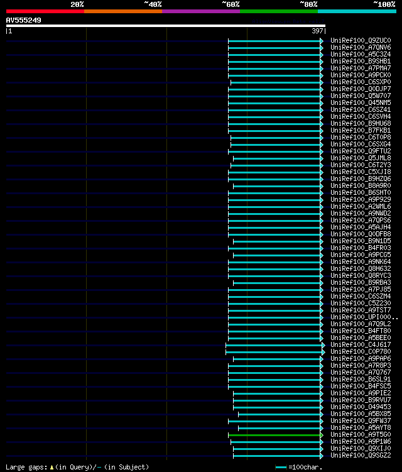This screenshot has height=472, width=402.
Task: Click hit name UniRef100_C0P780
Action: pos(361,352)
